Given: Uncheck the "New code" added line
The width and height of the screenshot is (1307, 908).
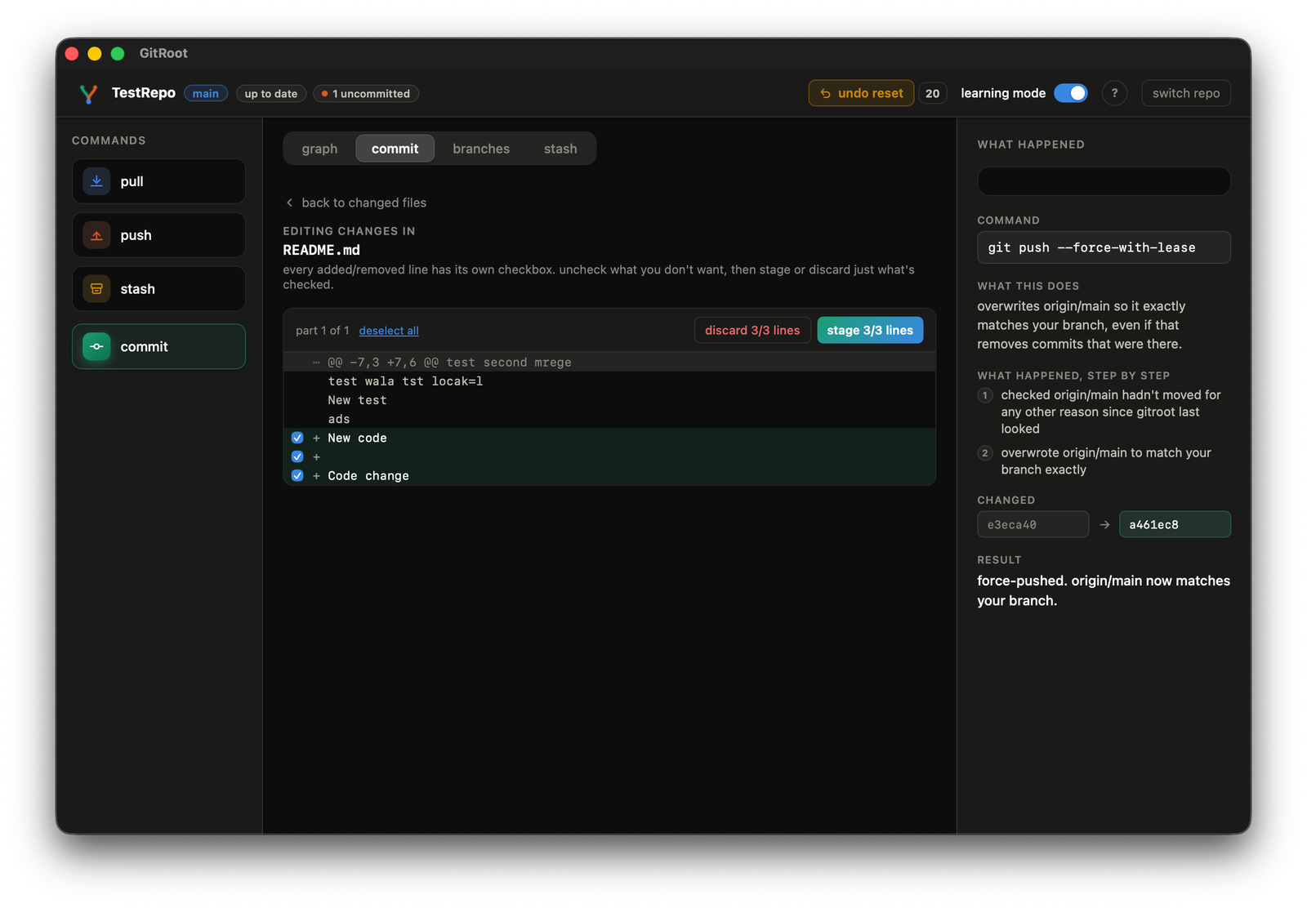Looking at the screenshot, I should point(297,438).
